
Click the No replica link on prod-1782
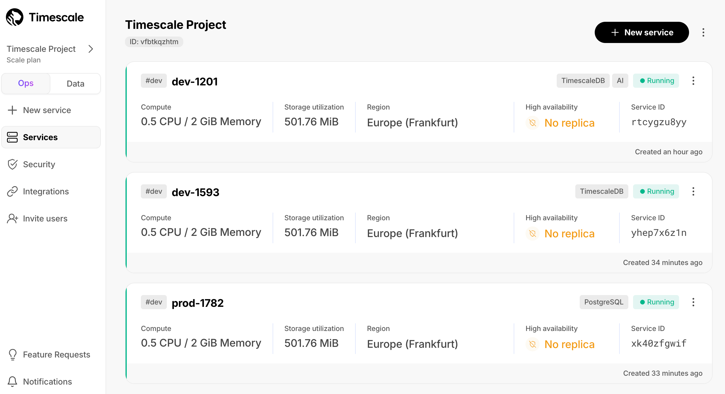pyautogui.click(x=569, y=344)
